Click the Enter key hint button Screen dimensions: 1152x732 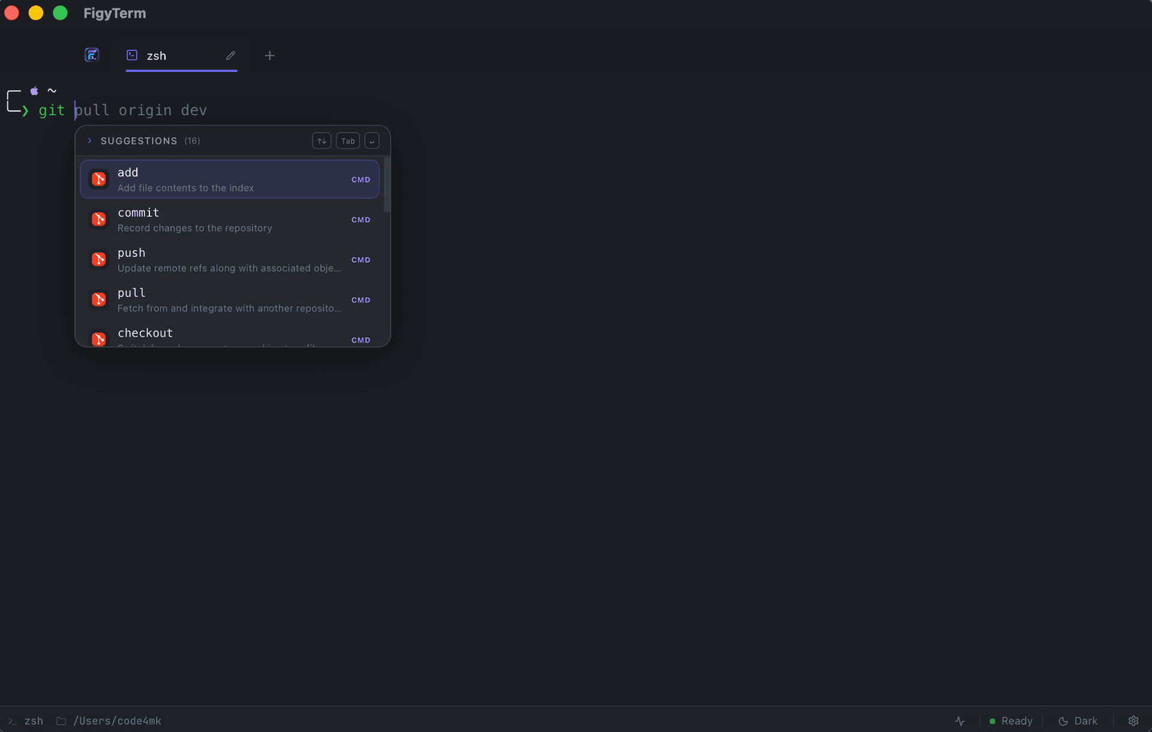(372, 141)
